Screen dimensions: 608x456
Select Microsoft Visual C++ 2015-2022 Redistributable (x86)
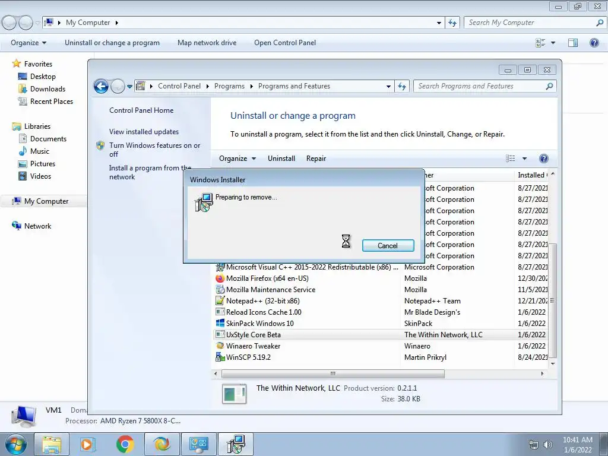[x=381, y=267]
